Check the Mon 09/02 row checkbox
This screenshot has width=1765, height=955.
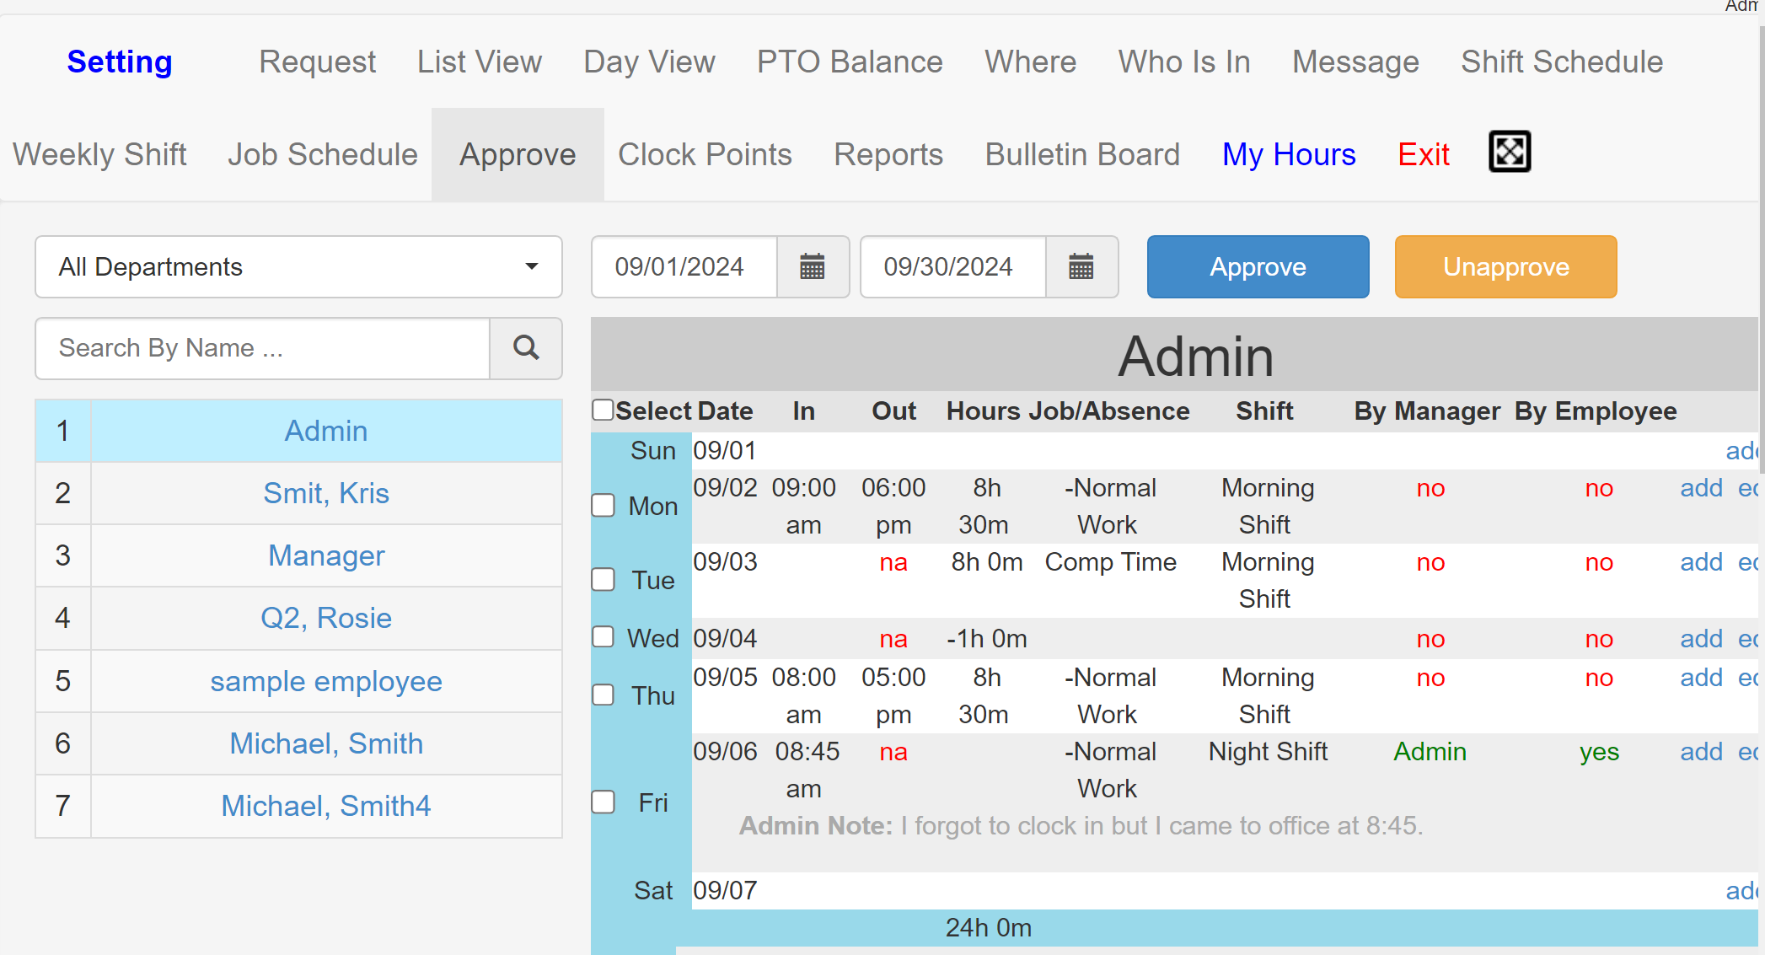click(603, 506)
